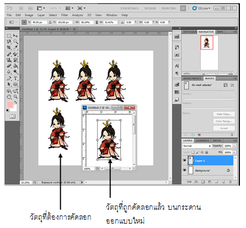The width and height of the screenshot is (246, 228).
Task: Toggle lock position in Layers panel
Action: tap(202, 152)
